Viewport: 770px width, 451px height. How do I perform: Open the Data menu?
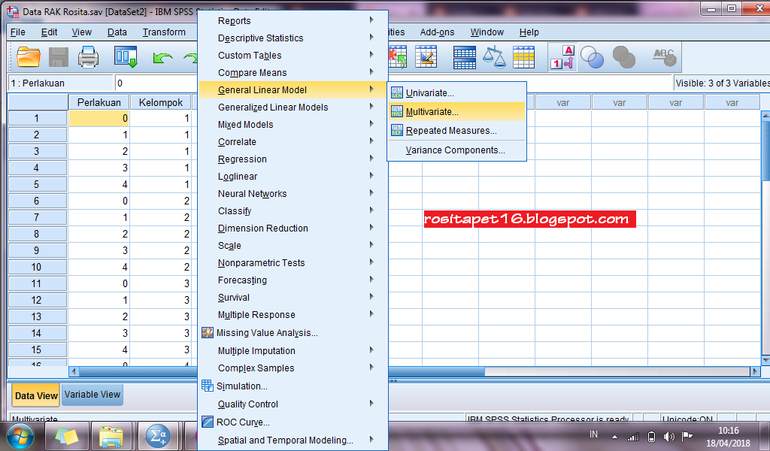[x=117, y=32]
